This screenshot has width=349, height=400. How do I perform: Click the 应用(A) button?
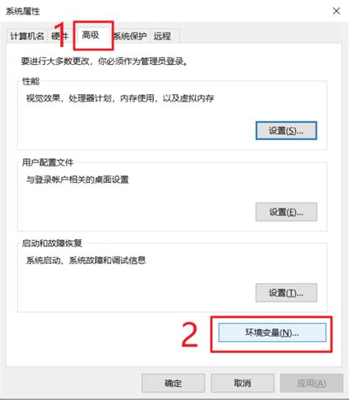[x=311, y=383]
